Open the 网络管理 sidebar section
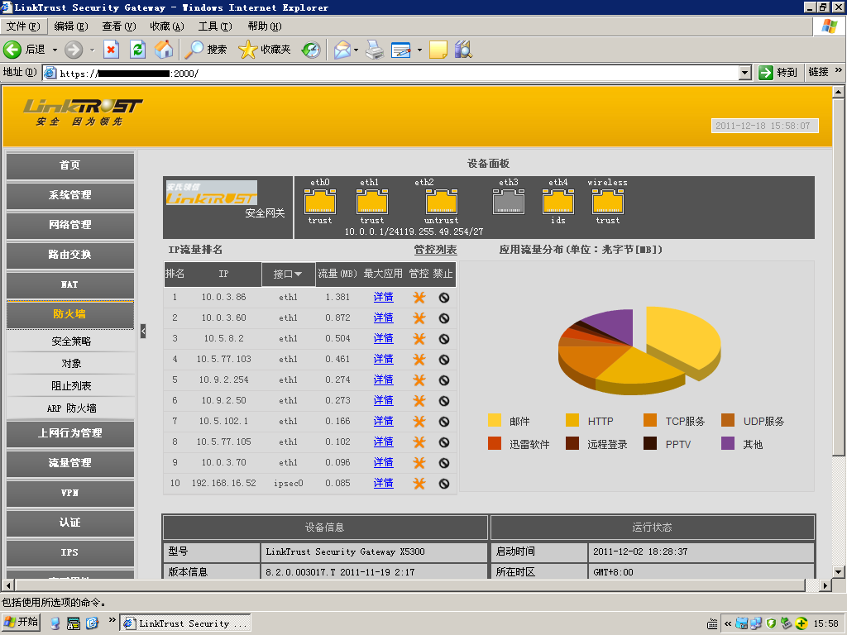 70,225
